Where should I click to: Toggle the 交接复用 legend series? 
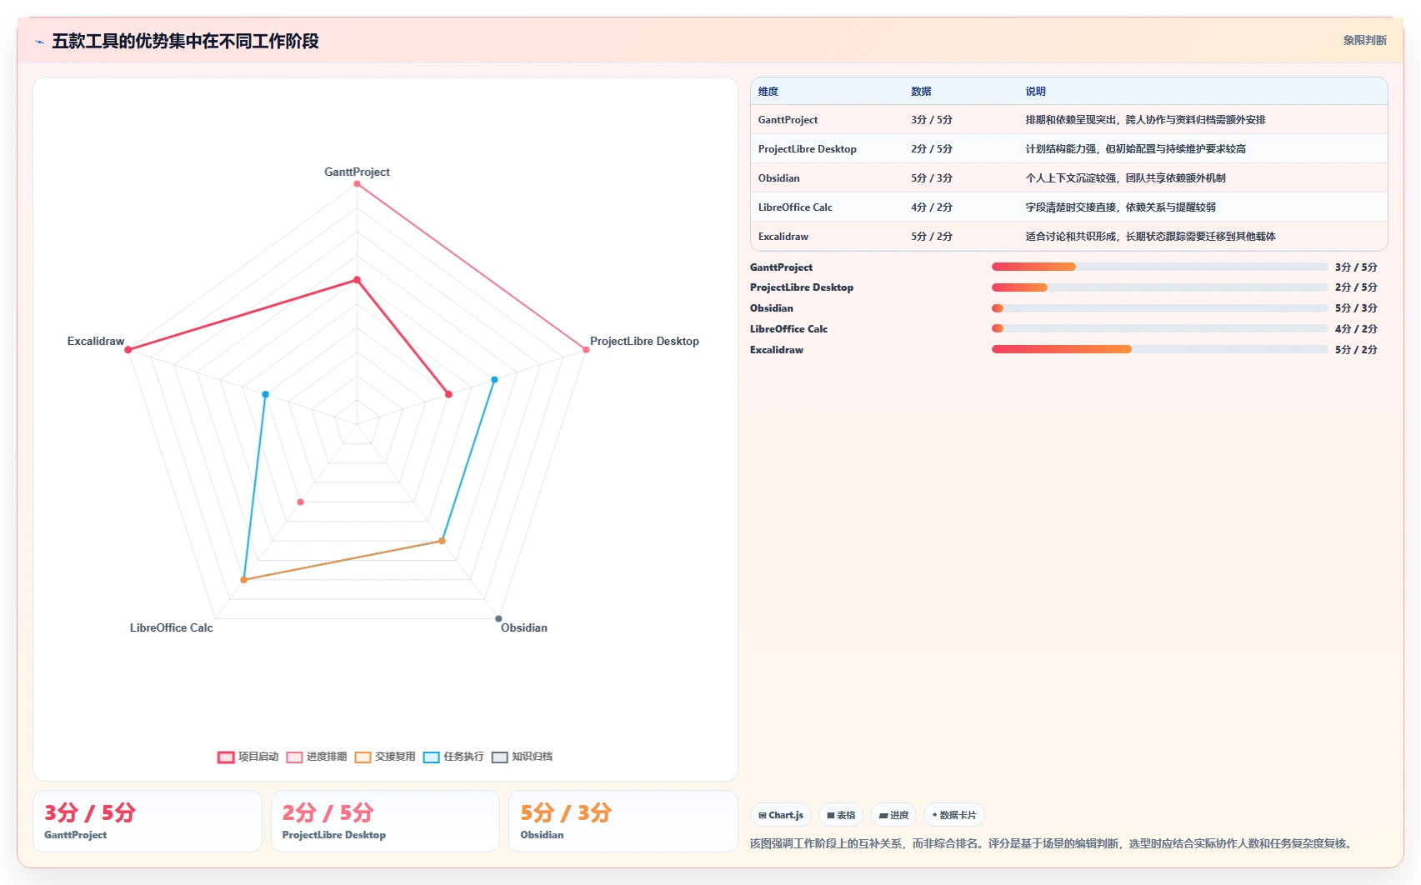[x=385, y=757]
